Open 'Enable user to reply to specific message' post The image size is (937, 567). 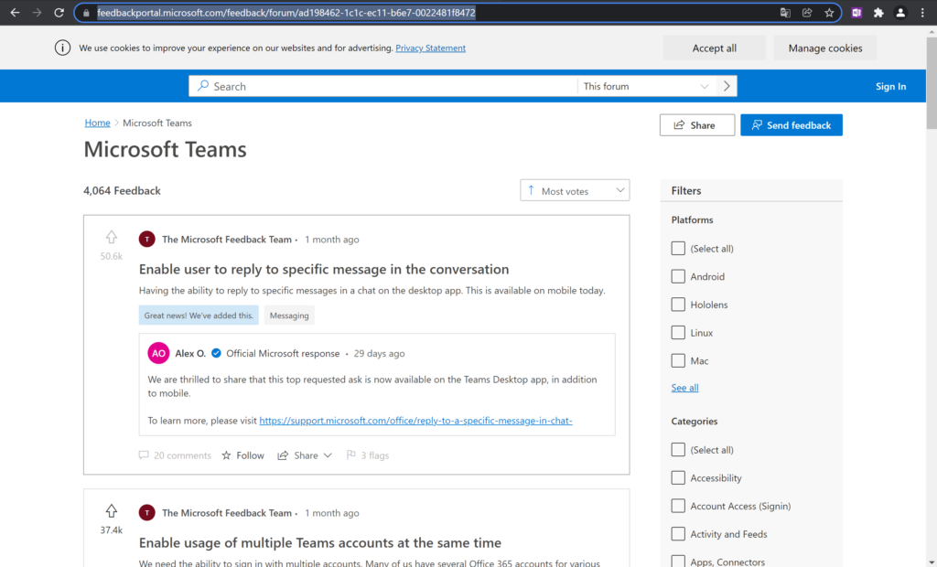(x=324, y=270)
